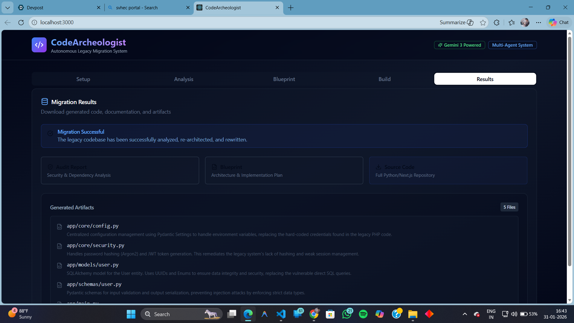Switch to the Analysis tab
The image size is (574, 323).
pyautogui.click(x=184, y=79)
